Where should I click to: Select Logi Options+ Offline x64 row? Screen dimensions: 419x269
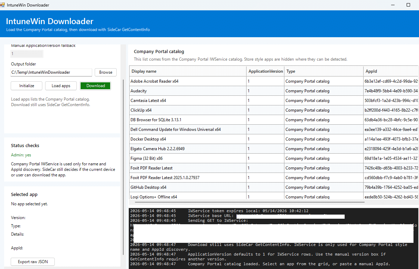pos(274,196)
